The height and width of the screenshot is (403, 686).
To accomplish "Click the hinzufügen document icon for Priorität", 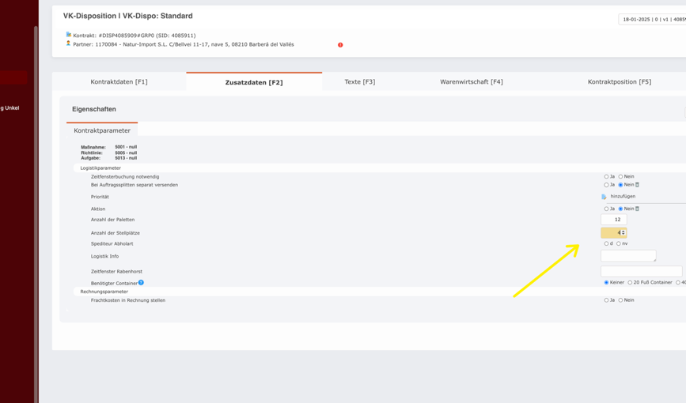I will point(604,197).
